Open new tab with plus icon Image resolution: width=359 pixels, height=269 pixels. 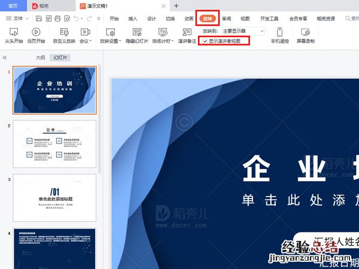[x=176, y=6]
